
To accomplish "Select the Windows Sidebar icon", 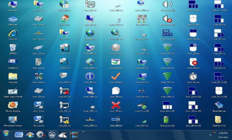I will pyautogui.click(x=13, y=120).
